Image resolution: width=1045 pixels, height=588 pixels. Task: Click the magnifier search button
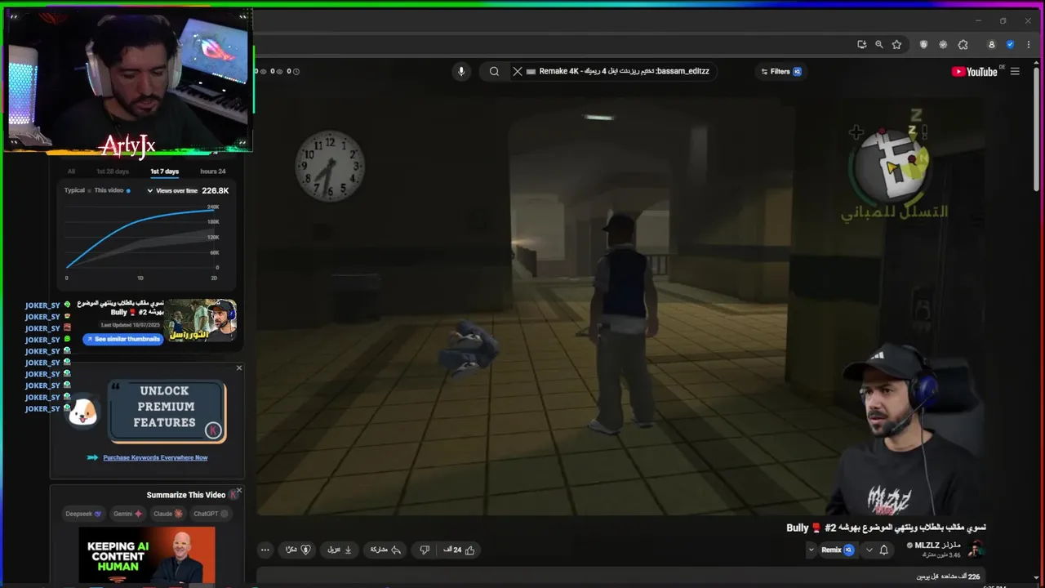[x=494, y=71]
